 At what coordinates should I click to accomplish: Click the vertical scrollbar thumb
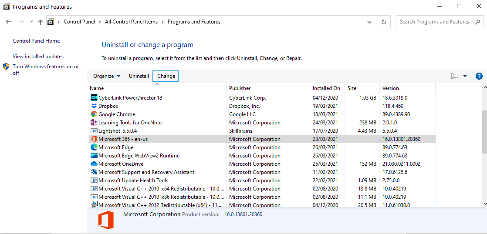pyautogui.click(x=484, y=132)
